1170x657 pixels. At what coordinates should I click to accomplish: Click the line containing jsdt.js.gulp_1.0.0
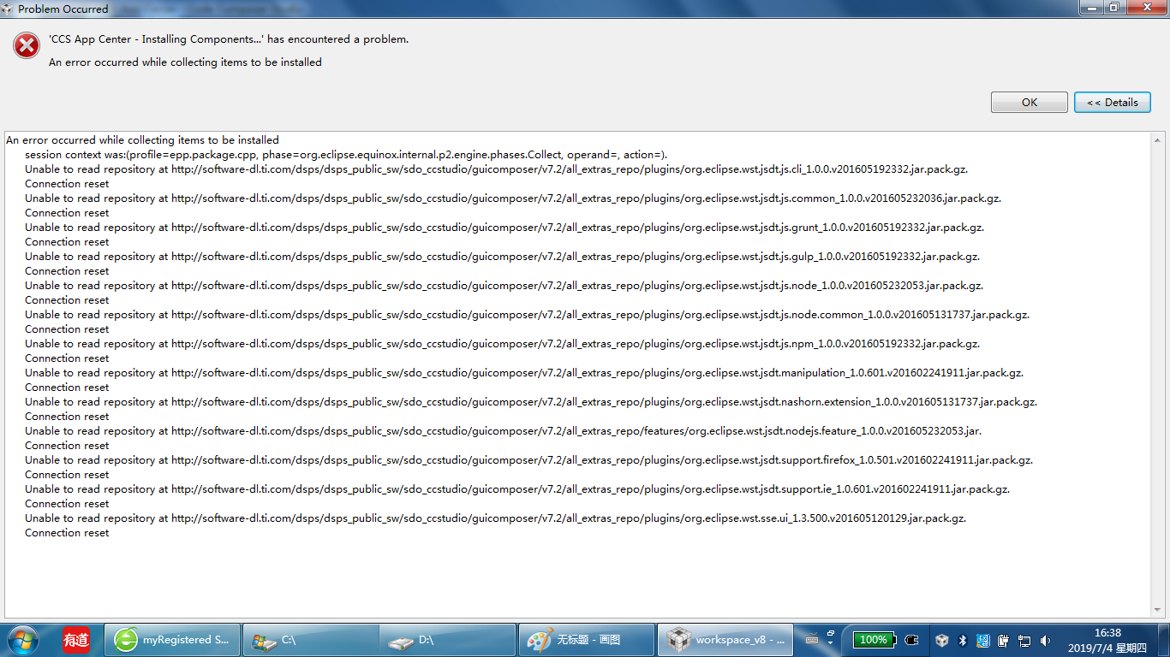tap(503, 257)
